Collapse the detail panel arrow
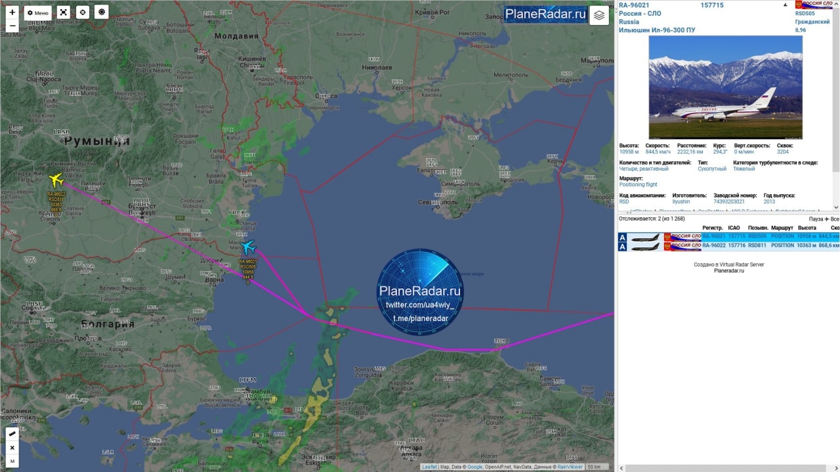 coord(786,5)
